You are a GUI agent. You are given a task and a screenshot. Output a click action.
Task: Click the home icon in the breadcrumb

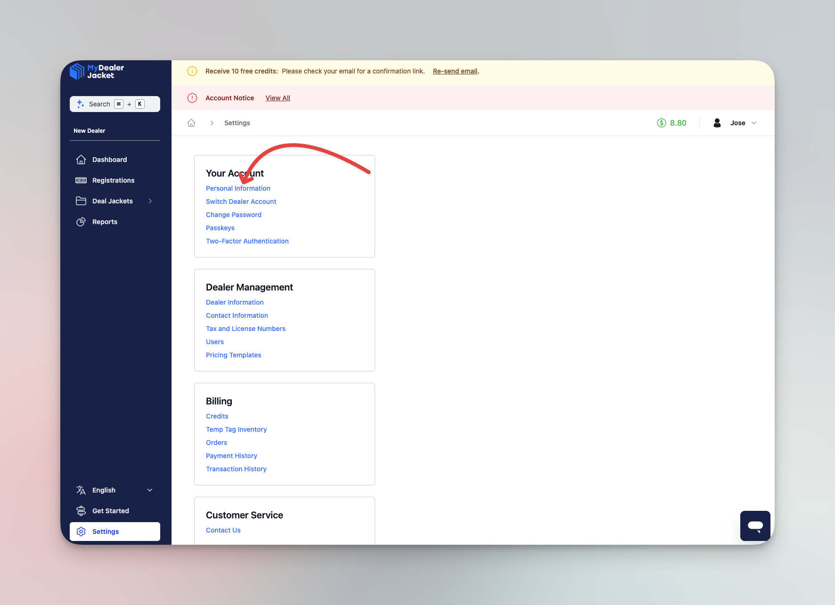tap(191, 122)
